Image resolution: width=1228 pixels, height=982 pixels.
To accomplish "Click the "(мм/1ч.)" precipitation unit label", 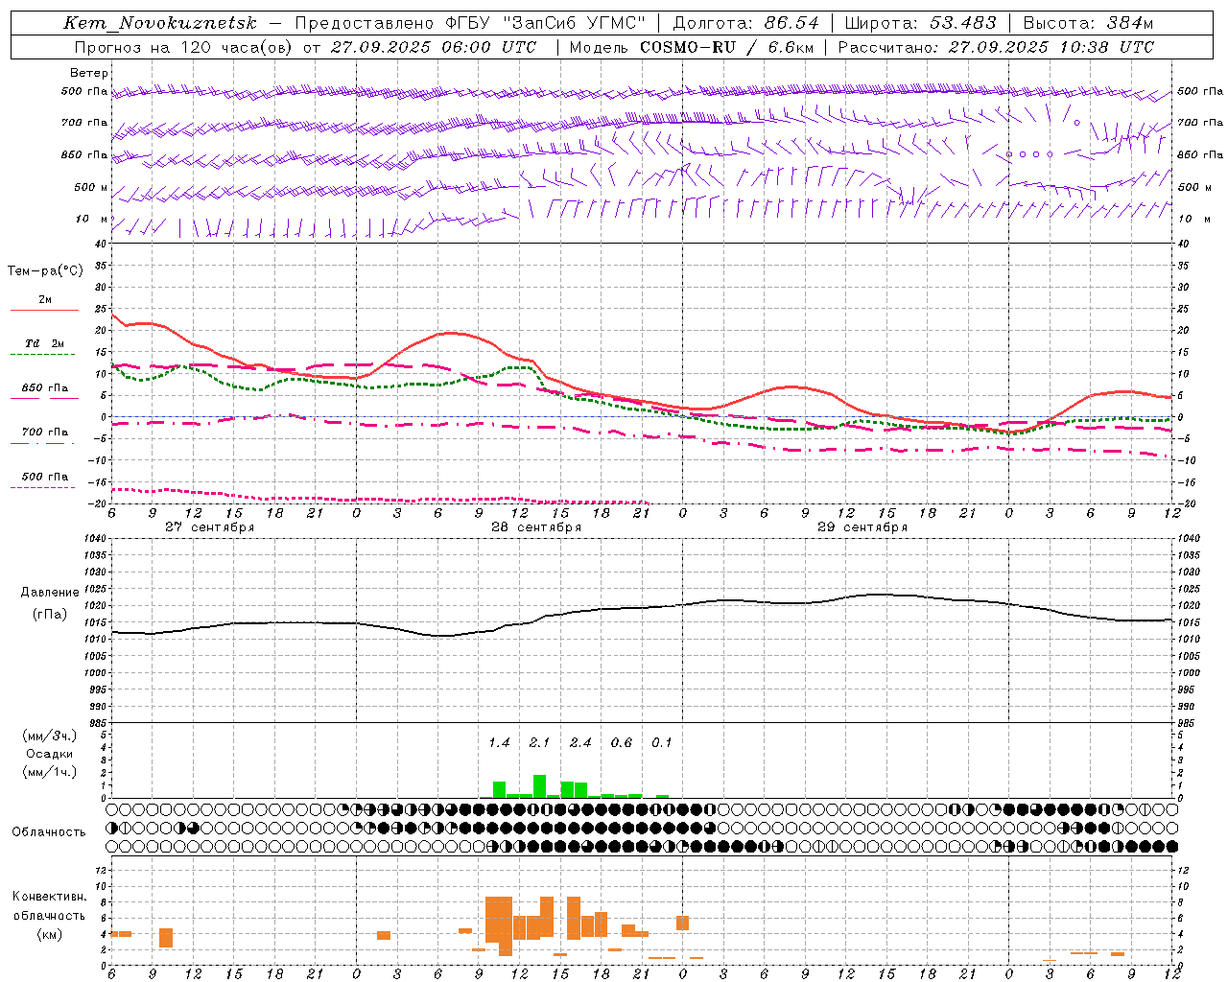I will coord(50,772).
